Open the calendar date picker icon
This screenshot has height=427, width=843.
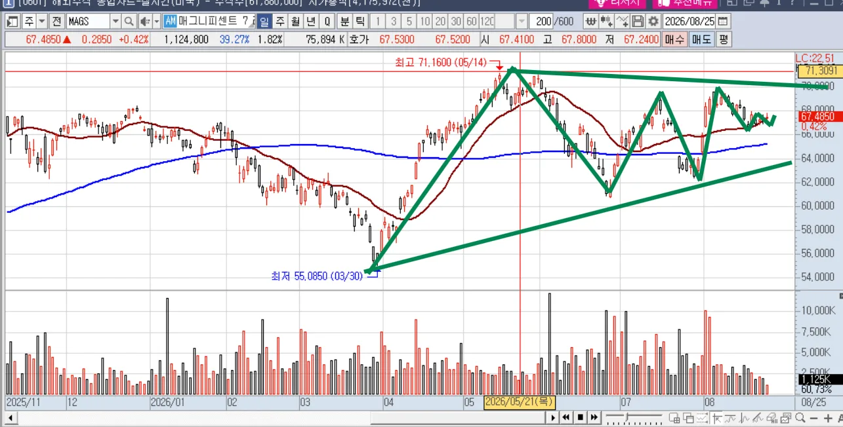(723, 21)
